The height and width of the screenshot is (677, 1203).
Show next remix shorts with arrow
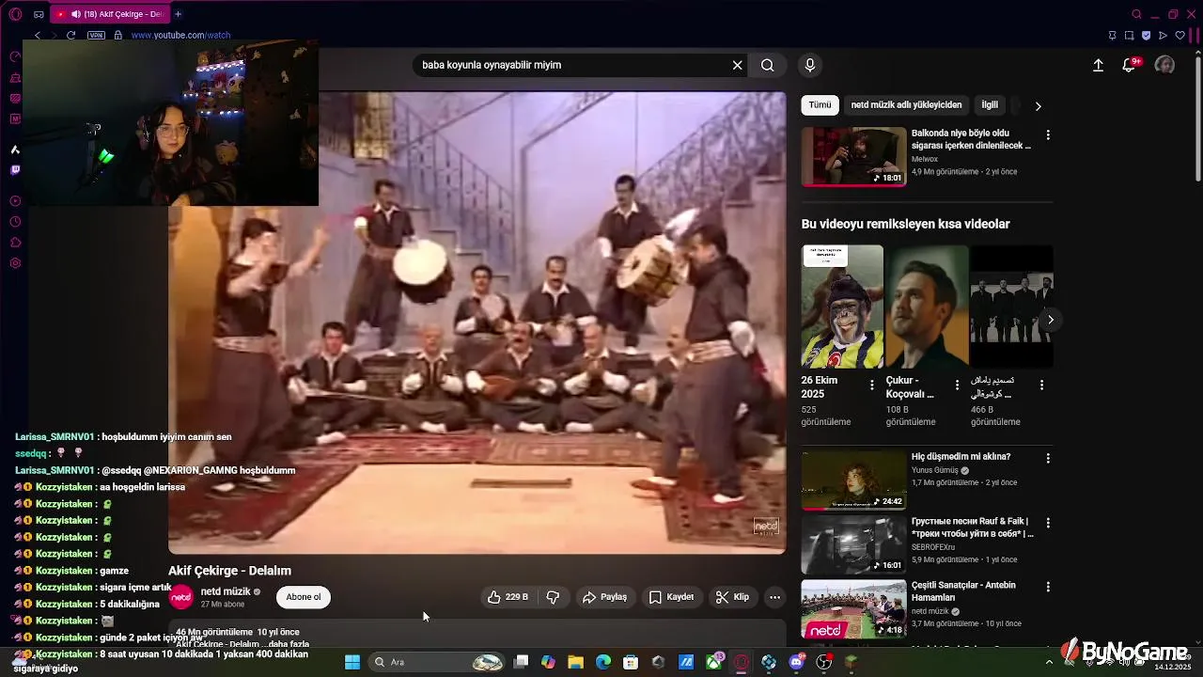(1050, 320)
